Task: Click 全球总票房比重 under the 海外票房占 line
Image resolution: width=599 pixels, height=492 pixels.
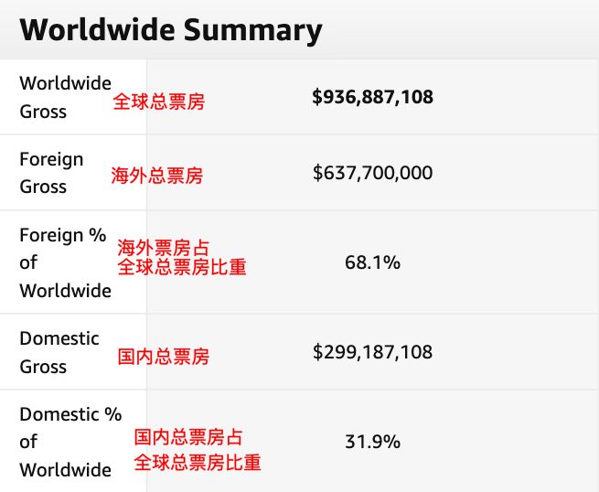Action: 182,268
